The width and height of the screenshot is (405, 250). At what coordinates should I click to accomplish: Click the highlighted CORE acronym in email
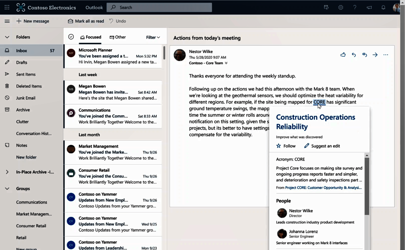pyautogui.click(x=319, y=102)
